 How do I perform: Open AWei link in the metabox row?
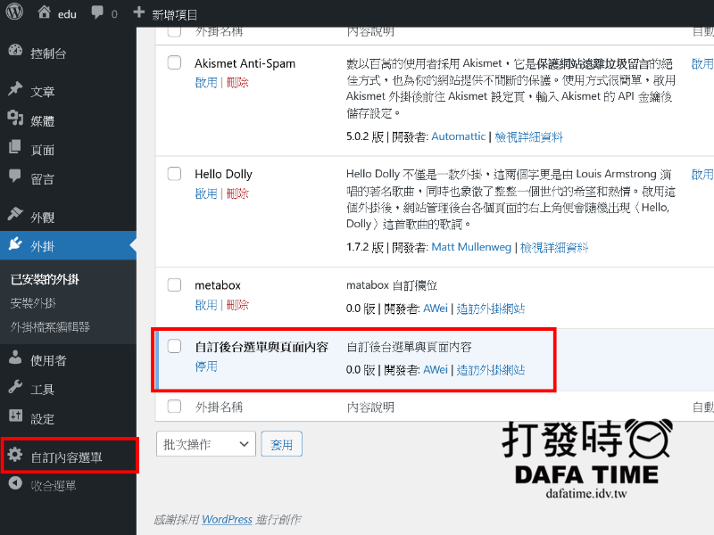436,309
